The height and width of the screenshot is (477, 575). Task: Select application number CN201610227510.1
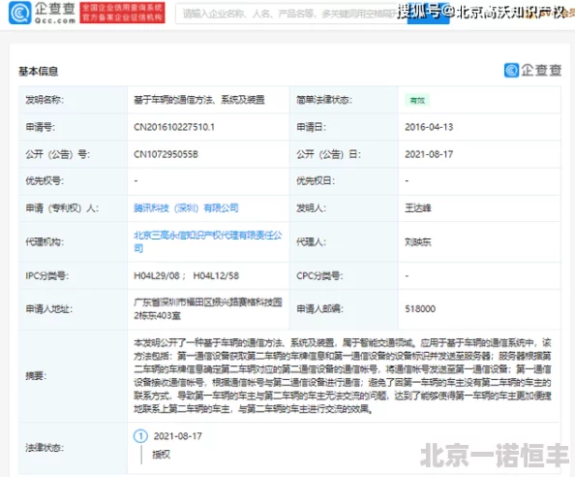(x=174, y=127)
